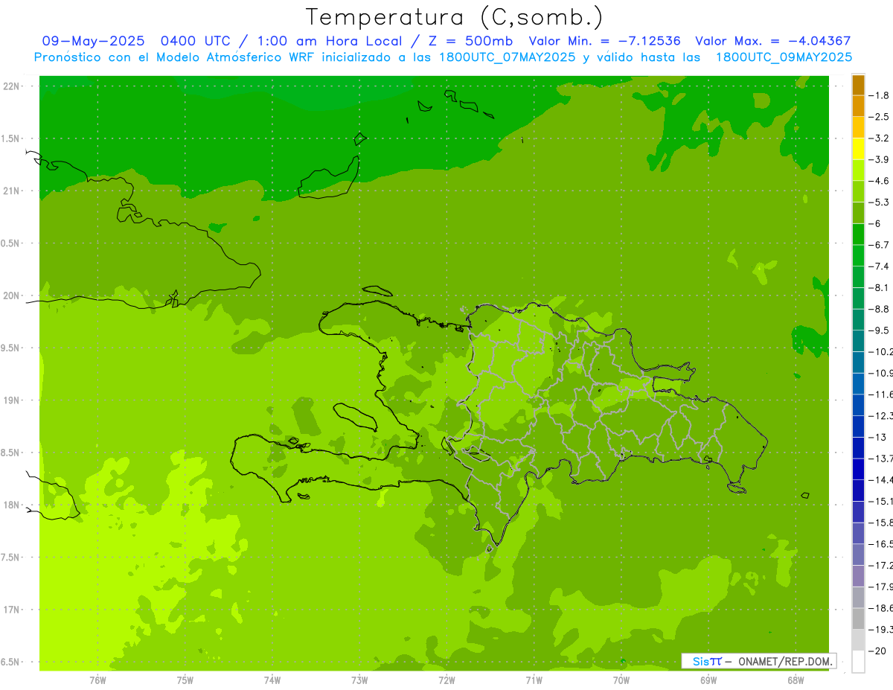
Task: Click the 6.5N latitude axis label
Action: [11, 662]
